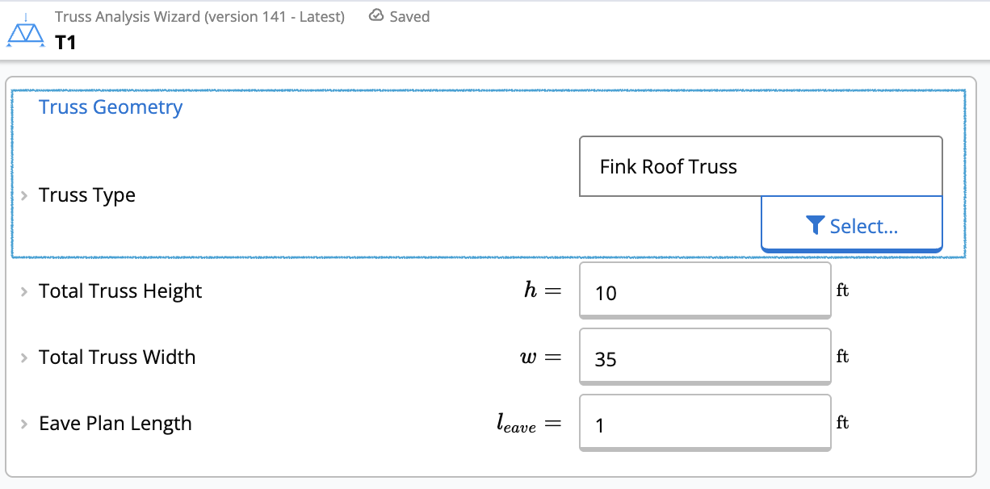Click the T1 truss name label

tap(65, 40)
